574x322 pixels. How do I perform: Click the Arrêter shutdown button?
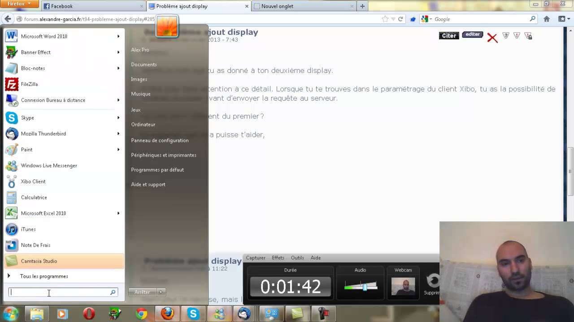click(143, 292)
